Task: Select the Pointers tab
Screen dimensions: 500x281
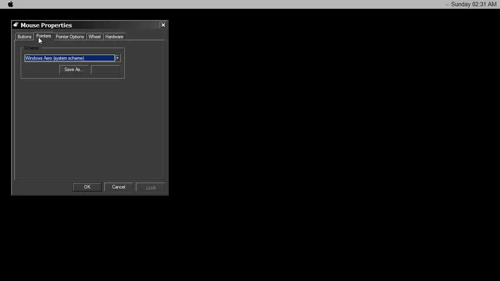Action: (x=43, y=36)
